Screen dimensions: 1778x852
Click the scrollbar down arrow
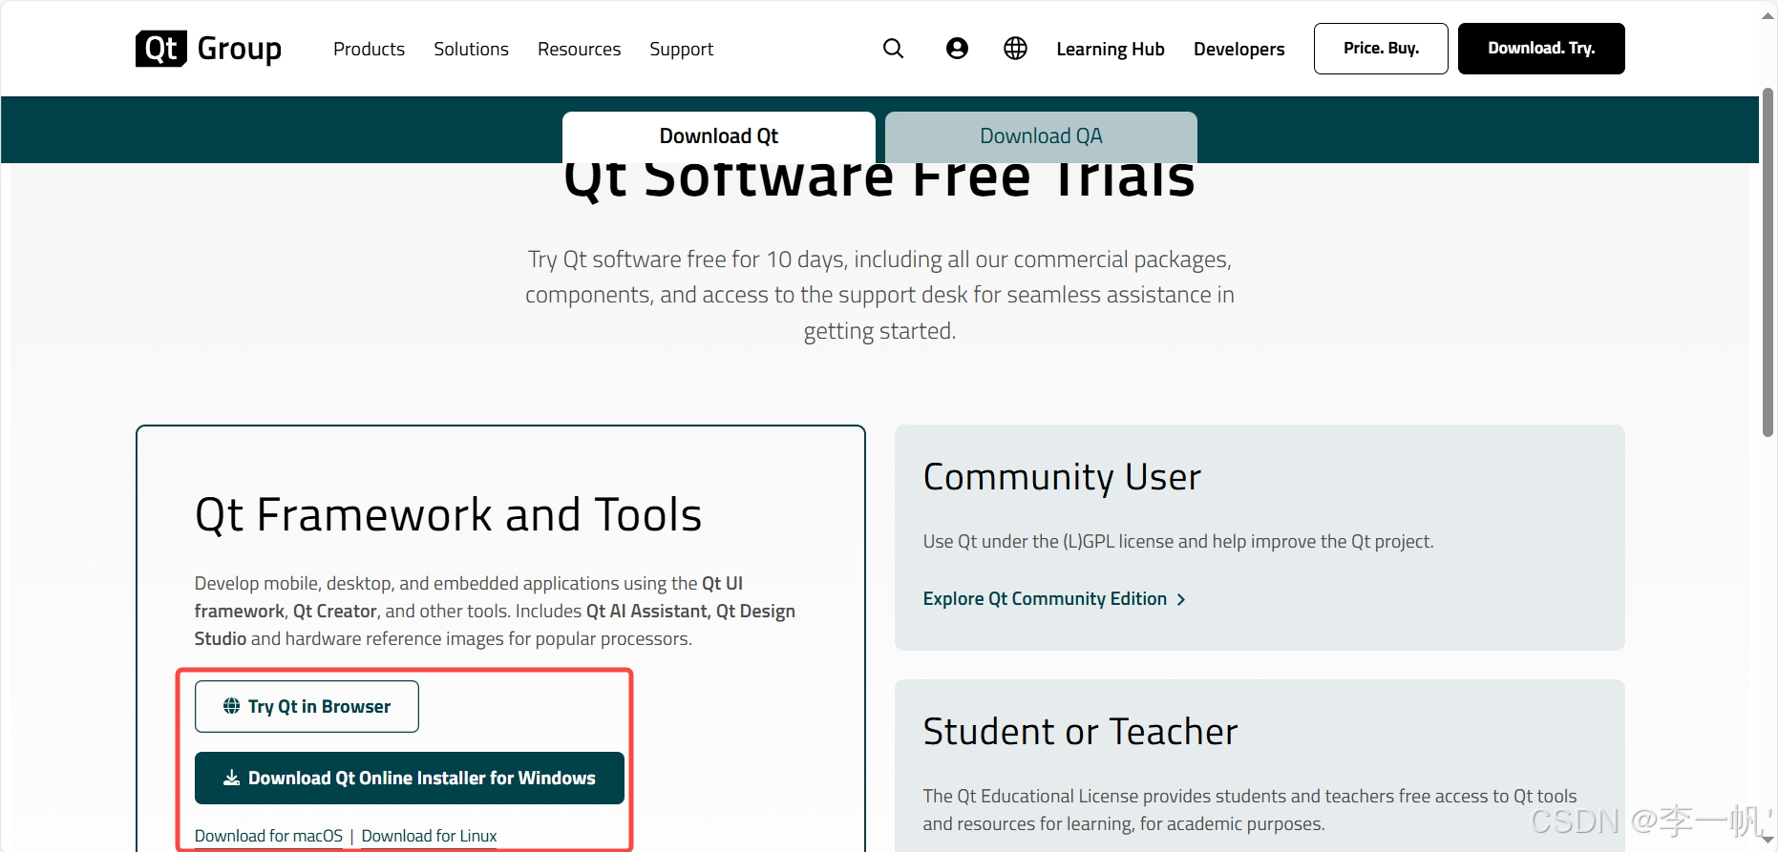[1767, 840]
